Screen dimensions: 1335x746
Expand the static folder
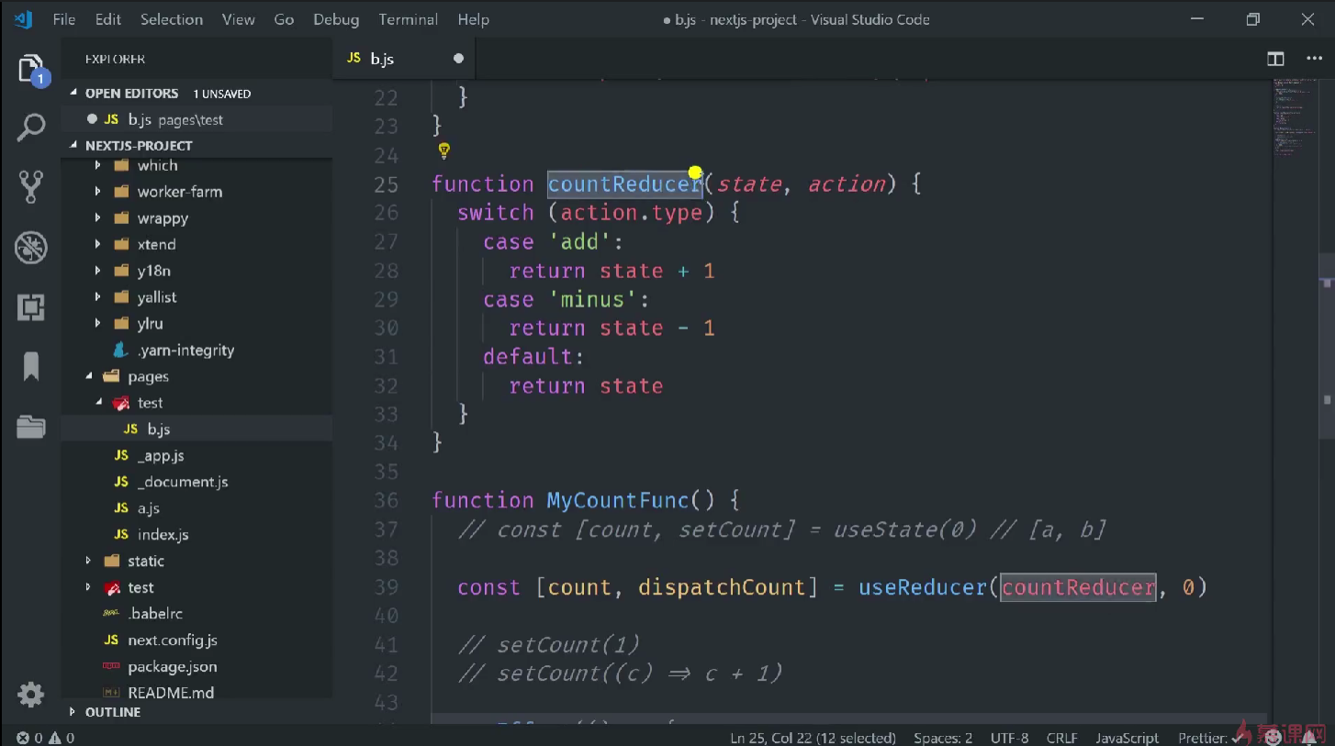click(x=146, y=562)
